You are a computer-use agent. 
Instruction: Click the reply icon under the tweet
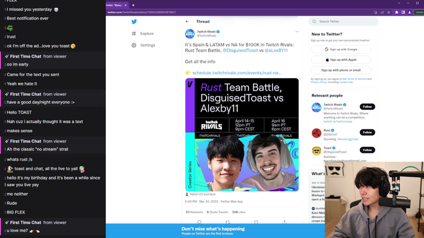pos(199,222)
